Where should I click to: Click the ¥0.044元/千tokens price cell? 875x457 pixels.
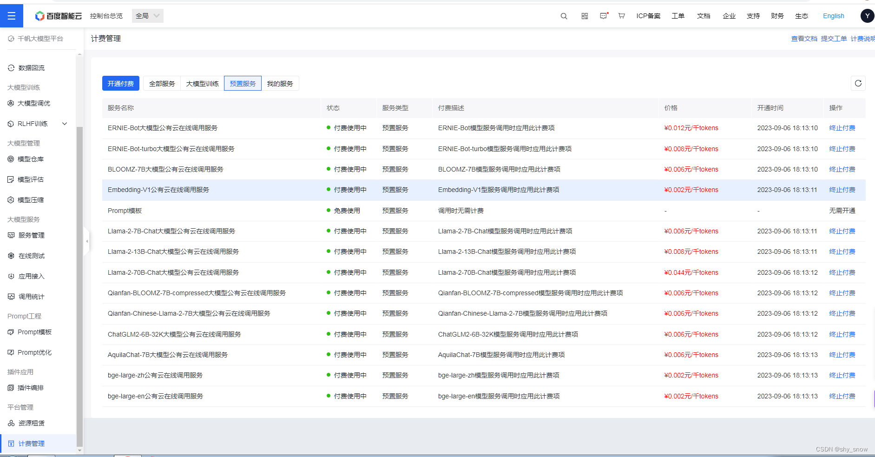point(691,272)
